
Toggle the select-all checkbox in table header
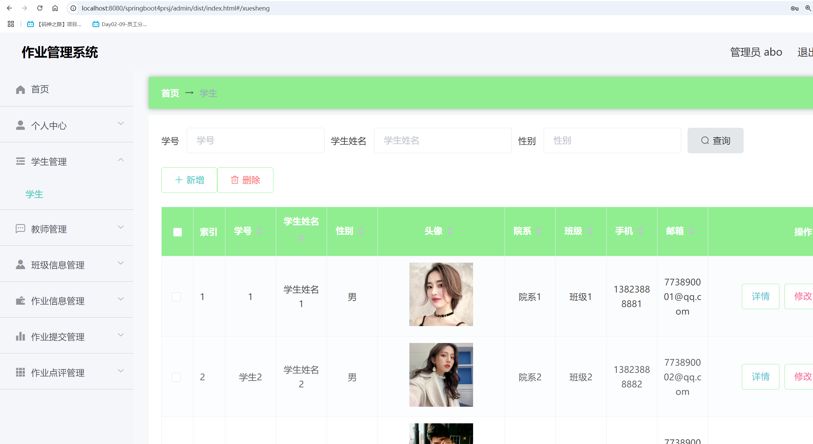178,232
